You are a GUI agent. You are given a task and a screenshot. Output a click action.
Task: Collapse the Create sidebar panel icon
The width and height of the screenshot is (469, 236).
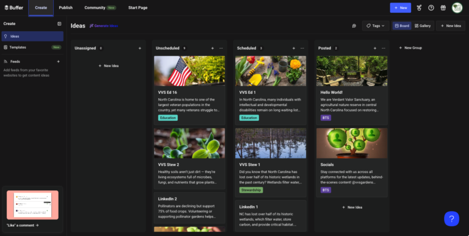[x=59, y=24]
